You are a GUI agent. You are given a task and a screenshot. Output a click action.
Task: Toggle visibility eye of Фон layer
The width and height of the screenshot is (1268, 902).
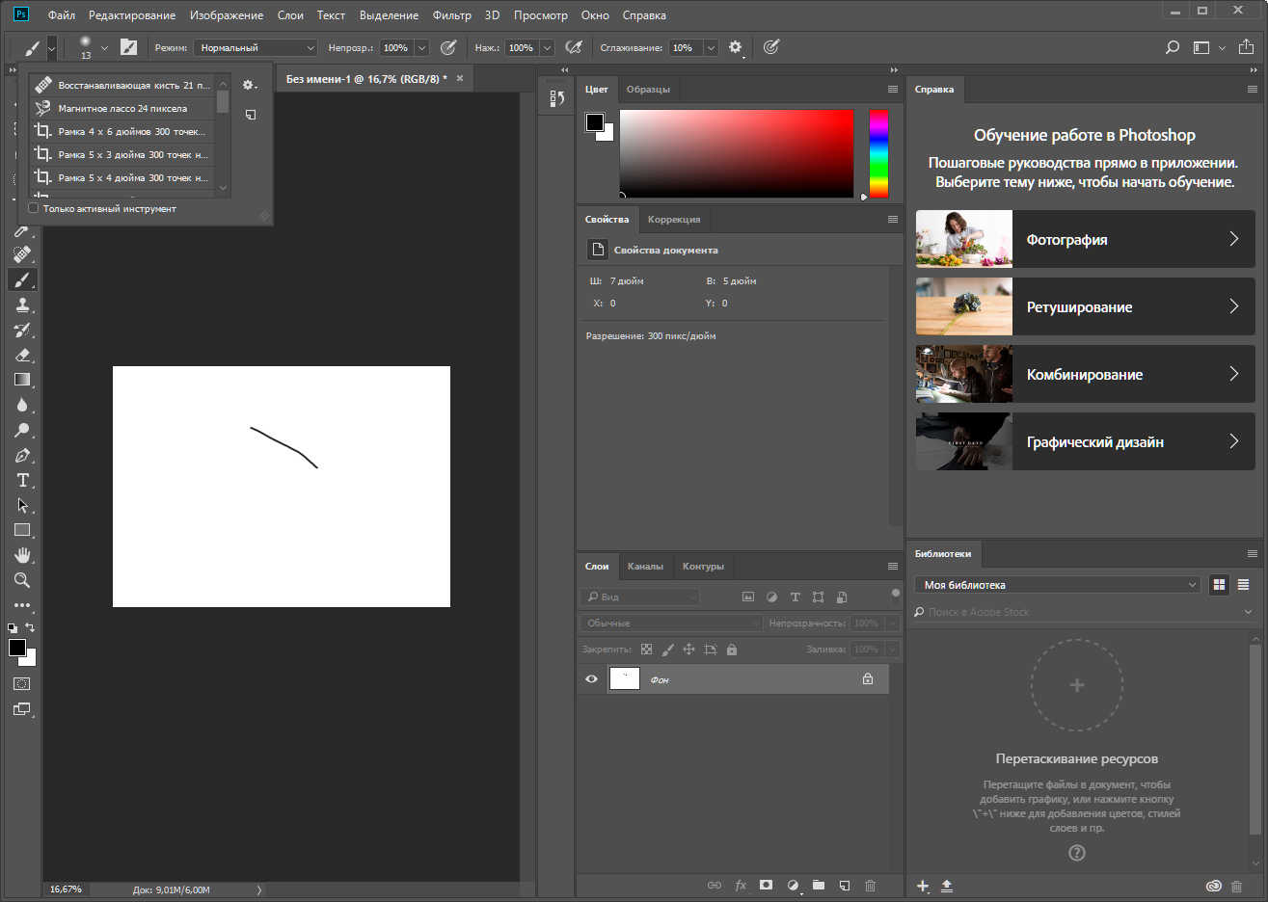click(591, 679)
